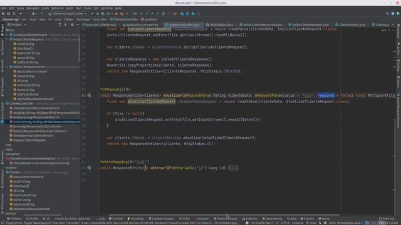Open the File menu
Image resolution: width=401 pixels, height=225 pixels.
[4, 8]
